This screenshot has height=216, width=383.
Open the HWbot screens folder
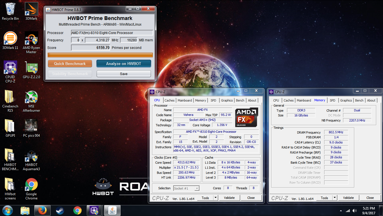(10, 189)
